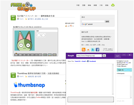
Task: Click Log In in Nurph bar
Action: coord(118,56)
